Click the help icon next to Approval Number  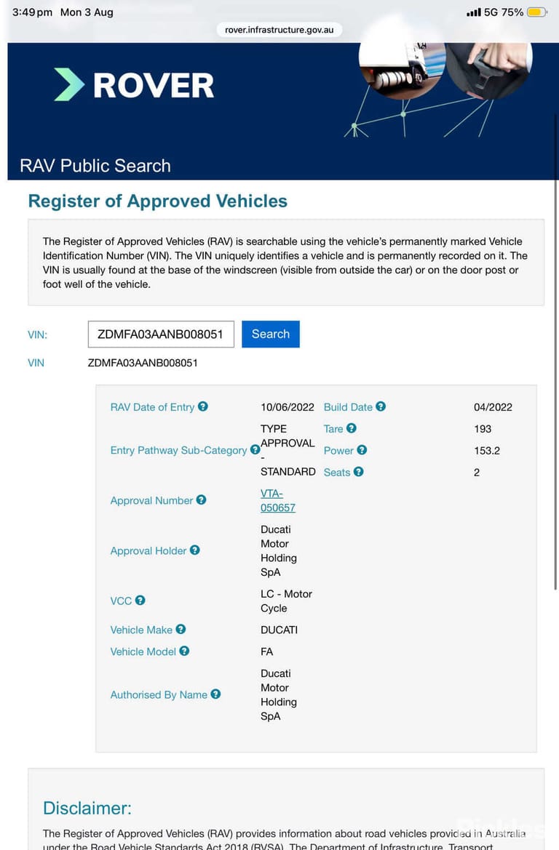click(202, 500)
